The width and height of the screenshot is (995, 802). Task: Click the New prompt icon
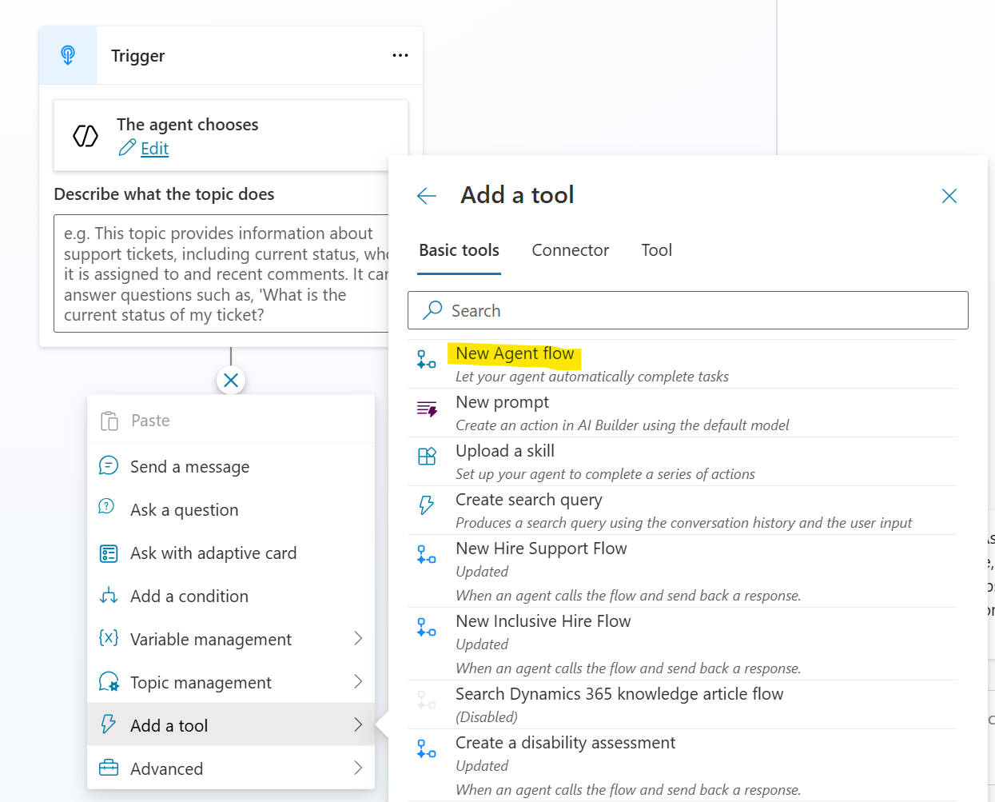point(427,409)
